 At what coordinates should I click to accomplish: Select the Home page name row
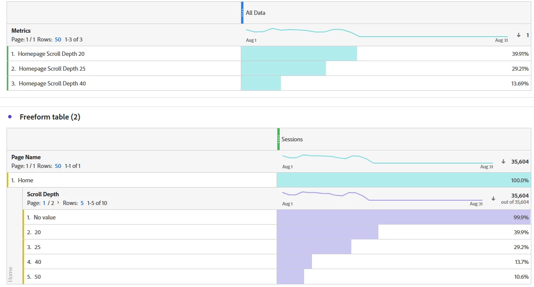click(269, 180)
